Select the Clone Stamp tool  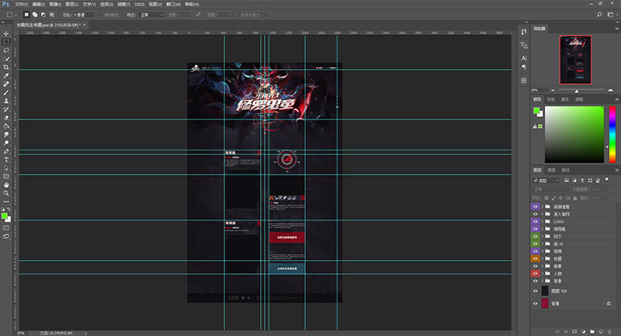[x=6, y=101]
